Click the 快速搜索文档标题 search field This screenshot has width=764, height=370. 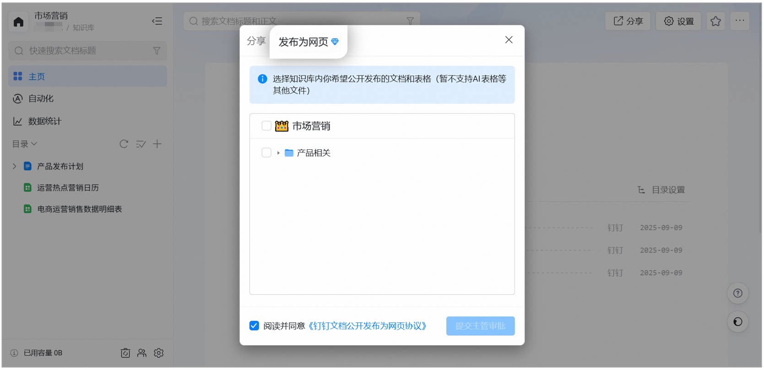coord(88,51)
